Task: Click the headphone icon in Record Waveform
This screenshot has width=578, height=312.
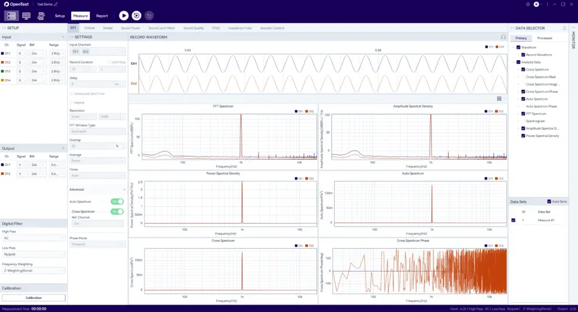Action: (x=503, y=37)
